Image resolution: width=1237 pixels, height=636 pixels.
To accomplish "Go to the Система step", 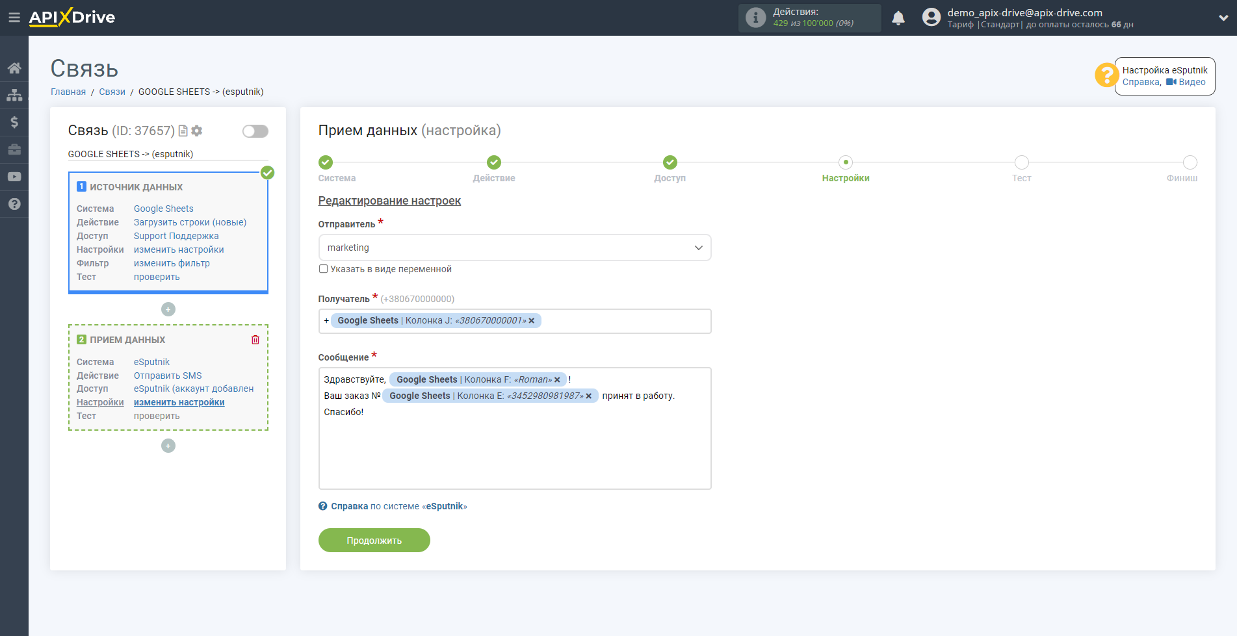I will (x=326, y=162).
